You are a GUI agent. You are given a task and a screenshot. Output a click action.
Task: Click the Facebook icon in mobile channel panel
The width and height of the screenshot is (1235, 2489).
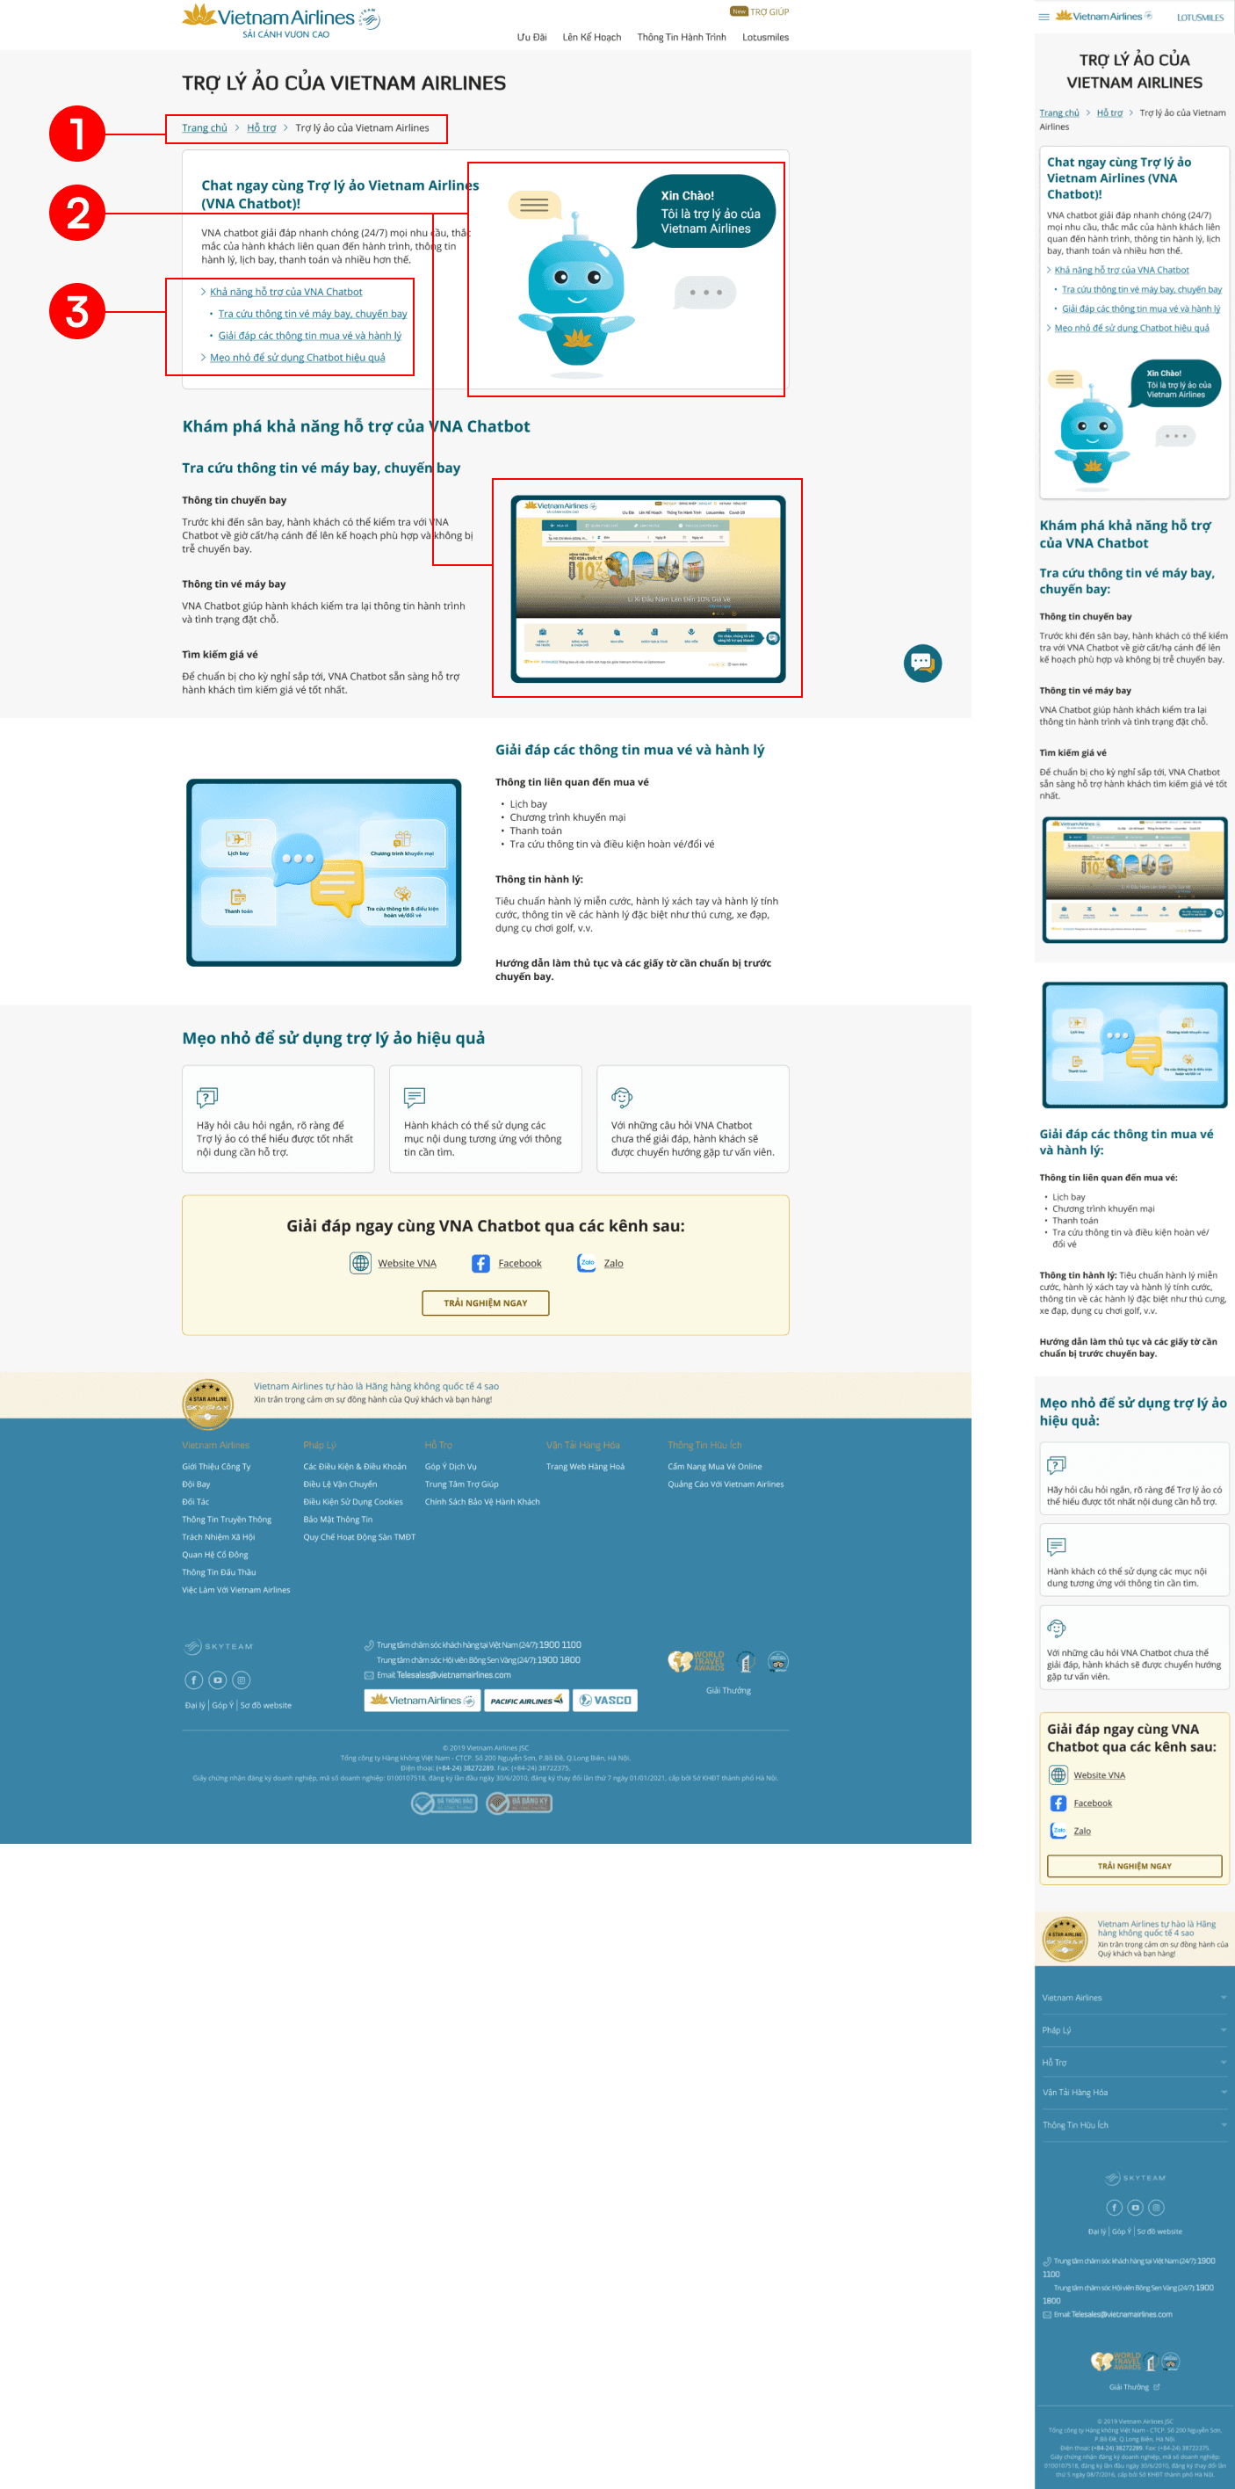point(1058,1803)
